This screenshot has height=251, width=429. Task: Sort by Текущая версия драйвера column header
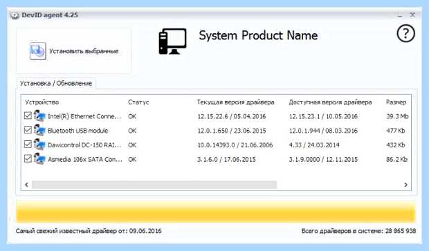235,102
